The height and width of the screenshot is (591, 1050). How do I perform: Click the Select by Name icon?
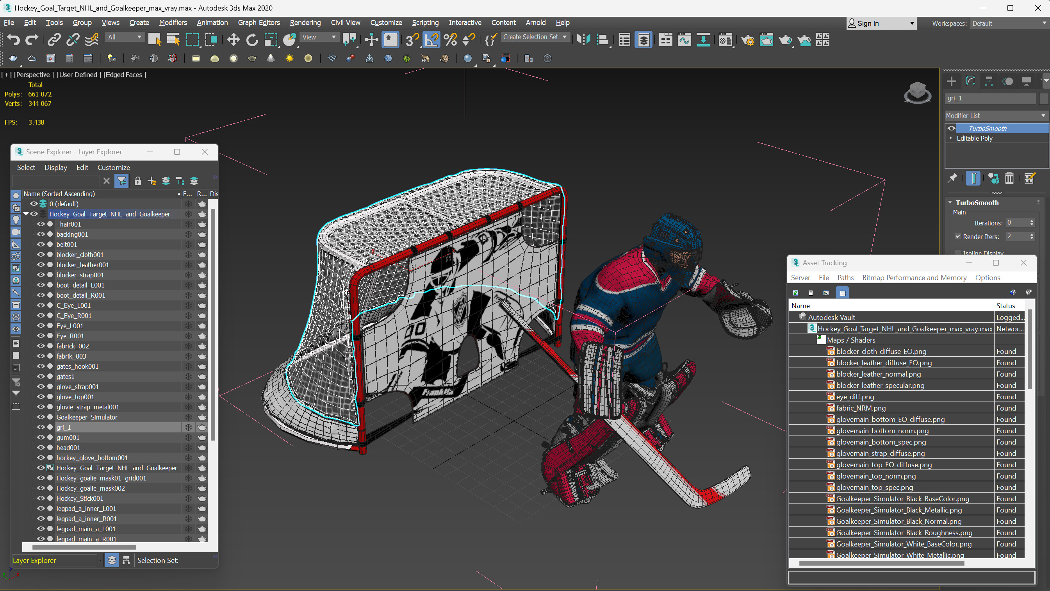pyautogui.click(x=173, y=39)
